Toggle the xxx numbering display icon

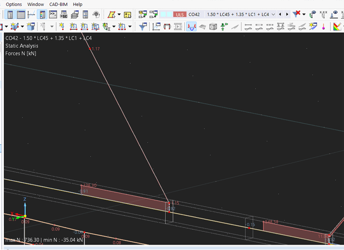click(323, 14)
